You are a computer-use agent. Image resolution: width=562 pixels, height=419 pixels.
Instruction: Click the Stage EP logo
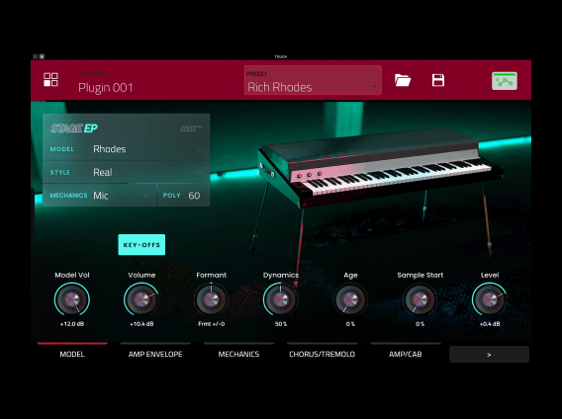tap(74, 128)
